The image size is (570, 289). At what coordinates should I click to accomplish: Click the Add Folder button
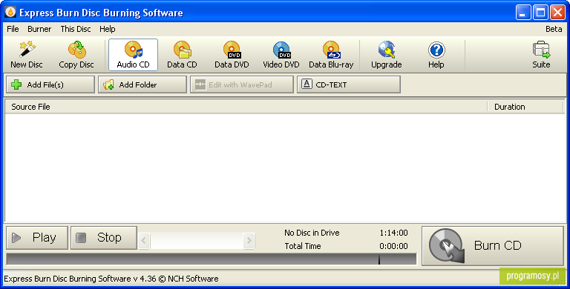click(142, 84)
